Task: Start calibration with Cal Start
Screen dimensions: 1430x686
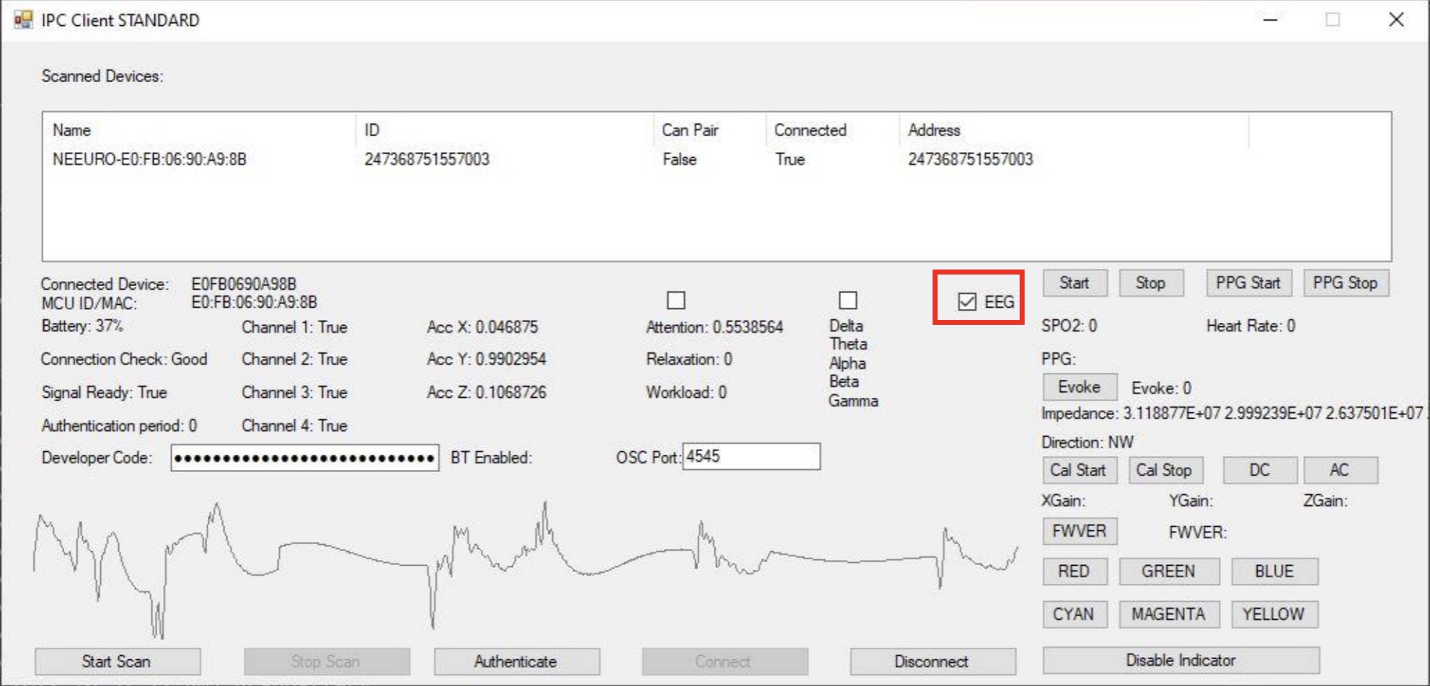Action: tap(1078, 470)
